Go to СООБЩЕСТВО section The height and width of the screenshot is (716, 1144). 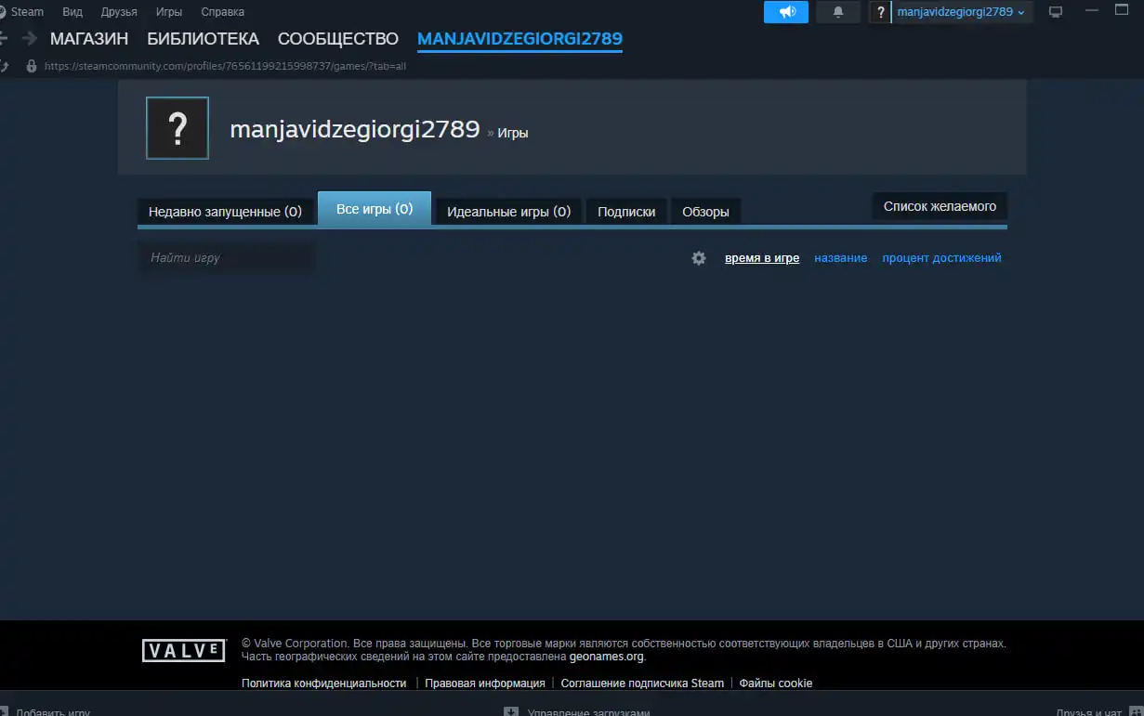[338, 39]
